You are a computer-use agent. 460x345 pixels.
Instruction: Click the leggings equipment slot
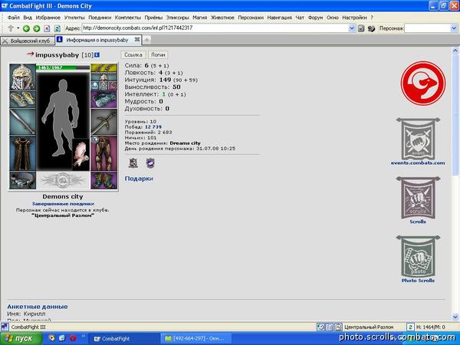tap(103, 153)
